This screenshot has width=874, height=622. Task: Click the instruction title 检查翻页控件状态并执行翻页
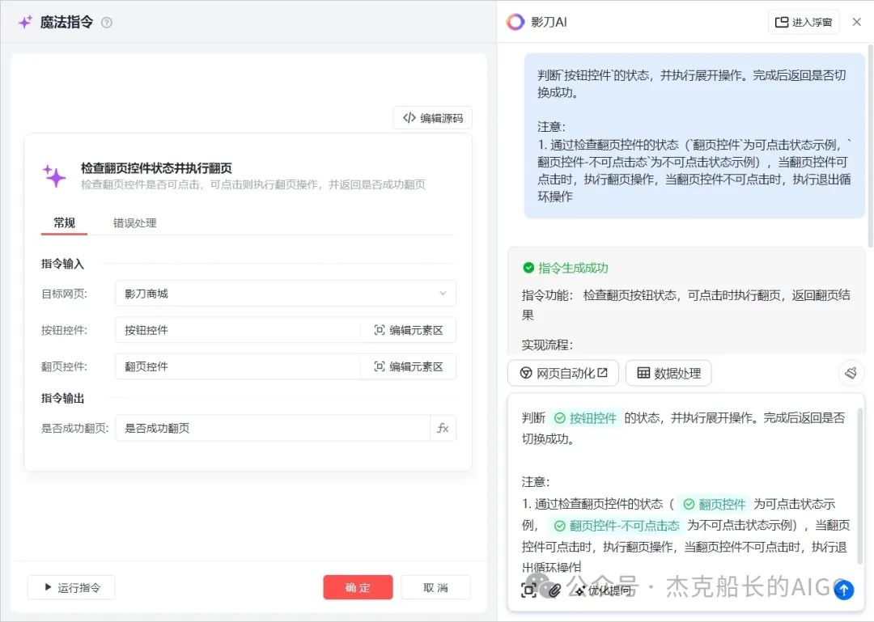tap(156, 167)
